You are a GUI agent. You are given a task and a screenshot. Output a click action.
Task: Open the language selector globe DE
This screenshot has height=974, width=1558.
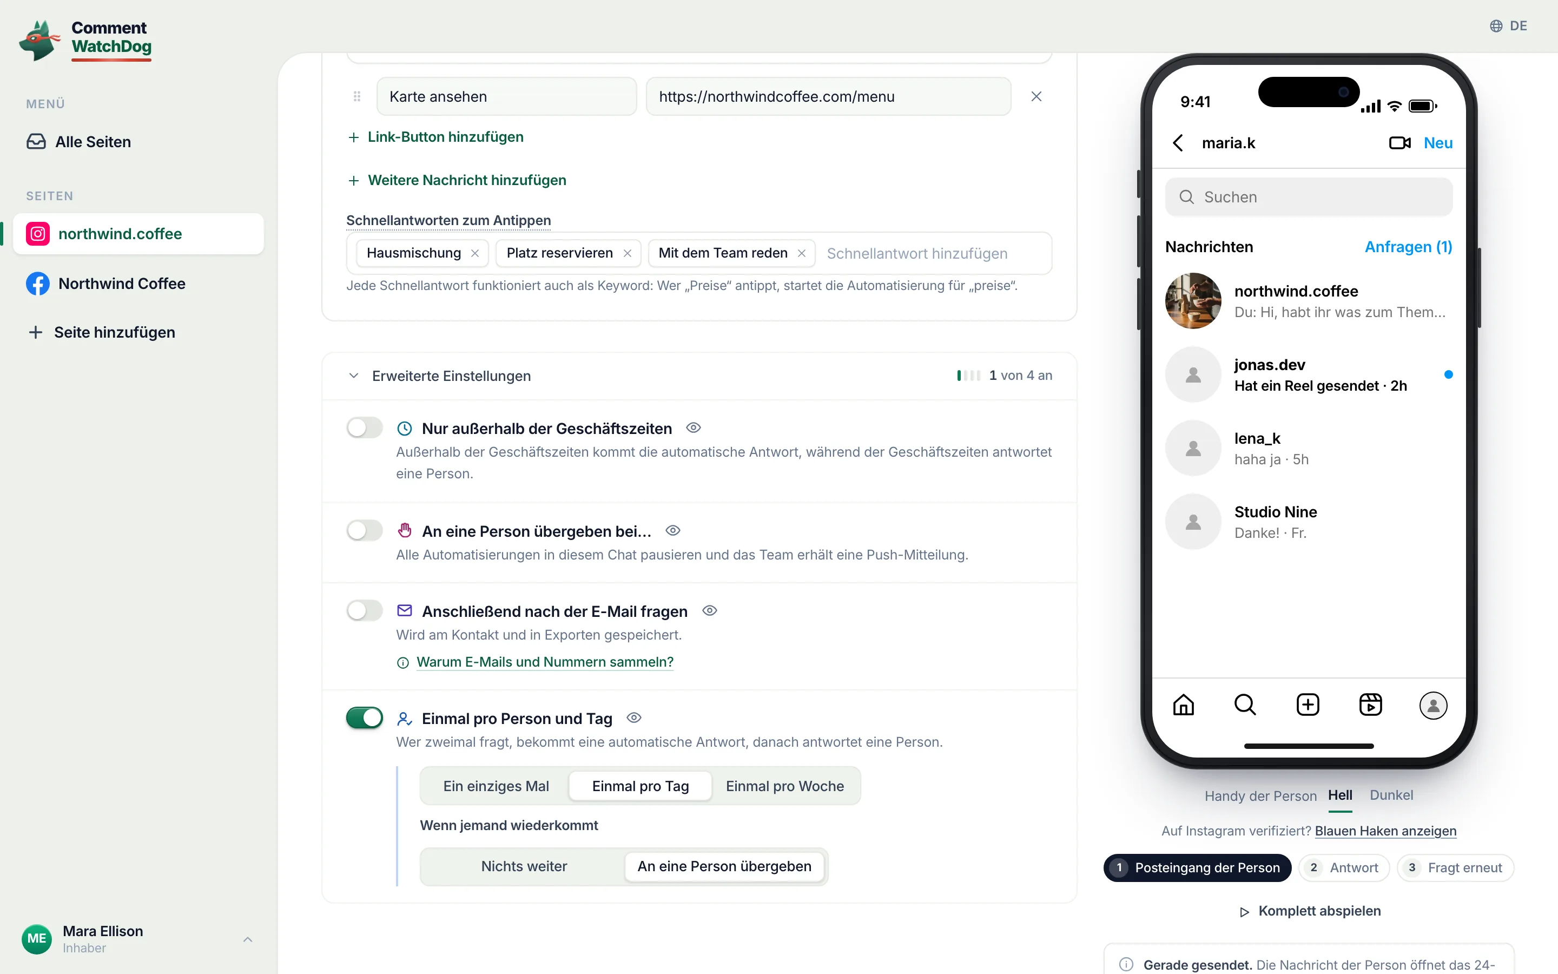[x=1508, y=26]
